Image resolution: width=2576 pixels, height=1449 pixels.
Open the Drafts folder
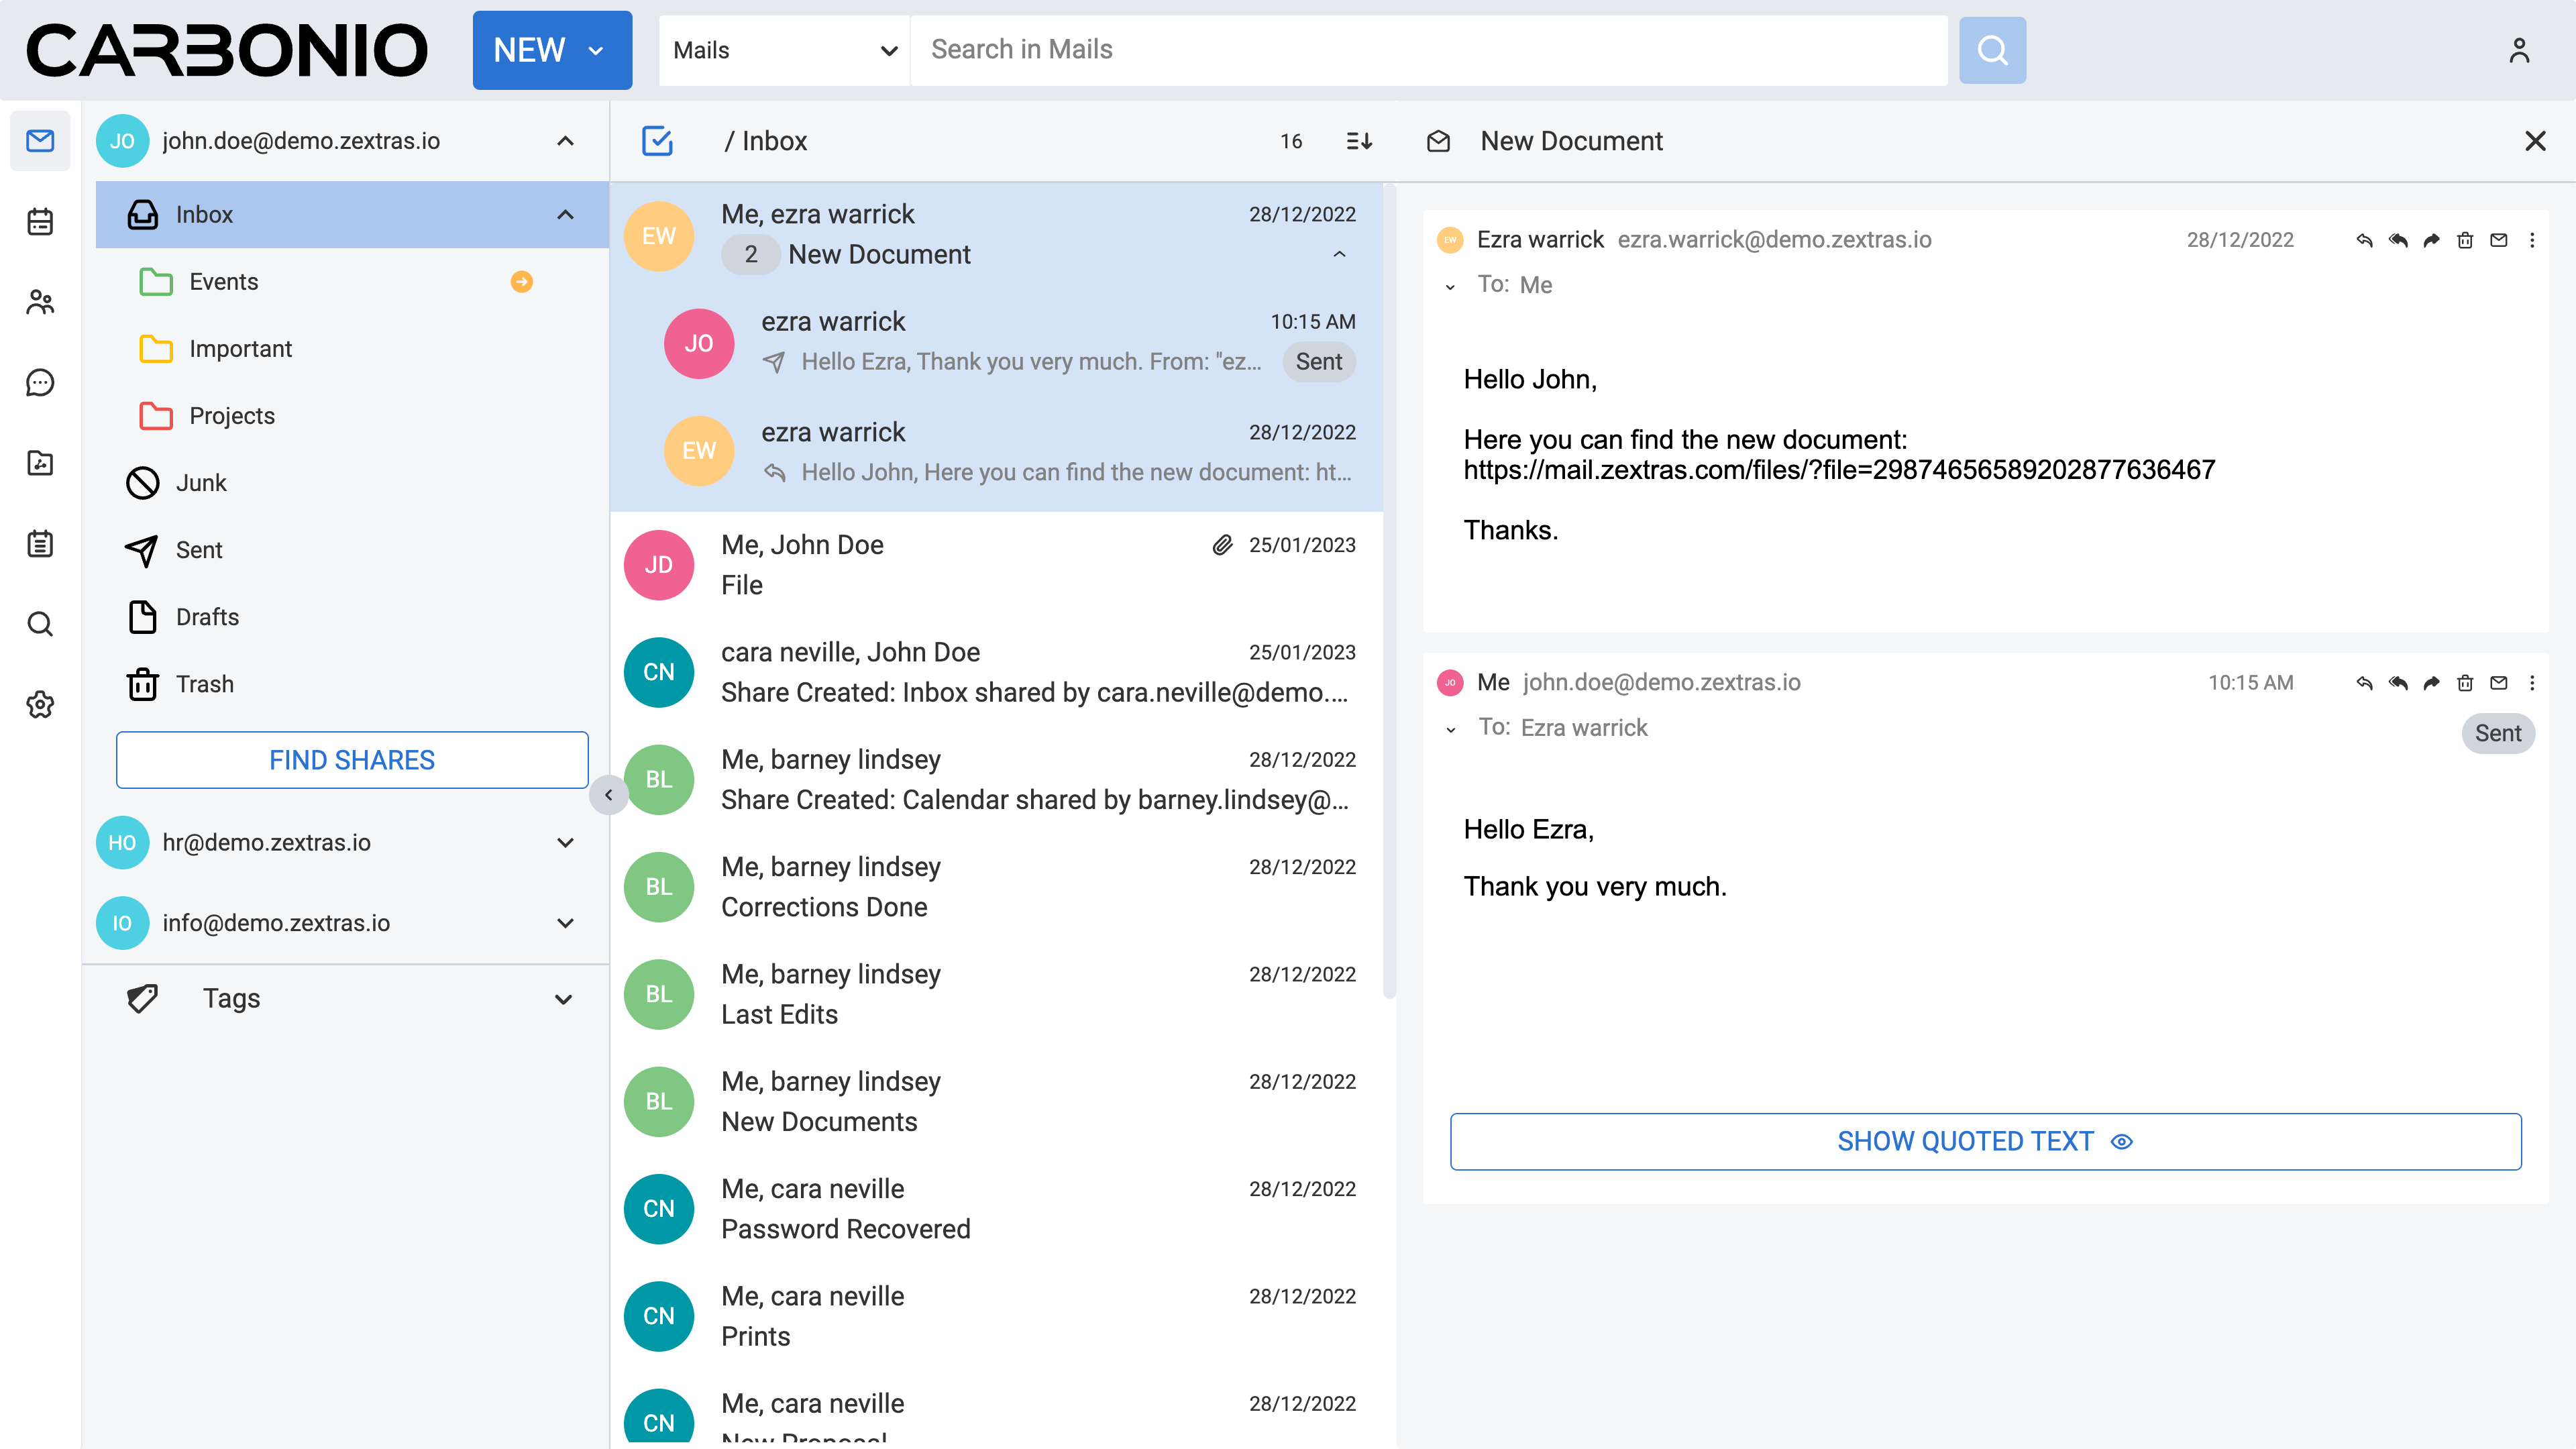coord(207,617)
